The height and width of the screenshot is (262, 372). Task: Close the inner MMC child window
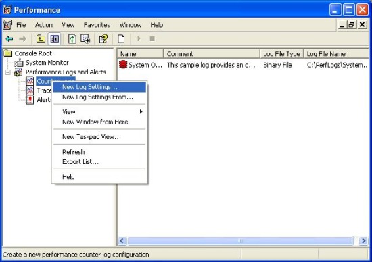click(362, 25)
